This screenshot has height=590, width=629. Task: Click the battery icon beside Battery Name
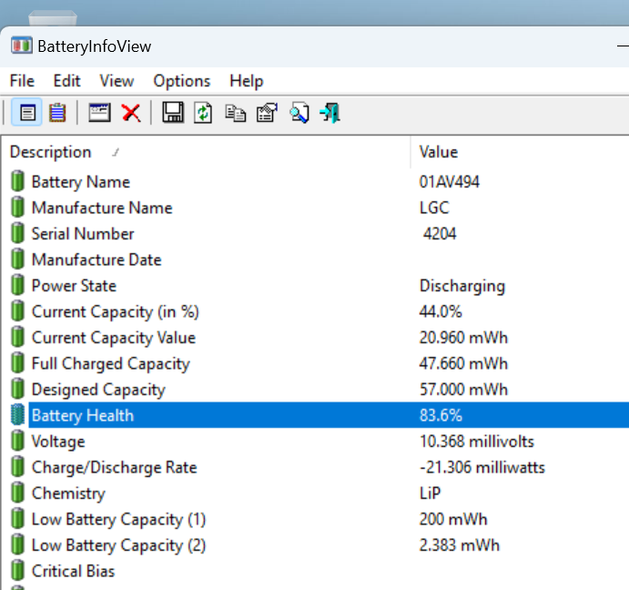pos(17,181)
